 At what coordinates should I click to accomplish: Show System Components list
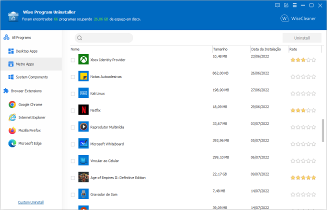(x=31, y=77)
